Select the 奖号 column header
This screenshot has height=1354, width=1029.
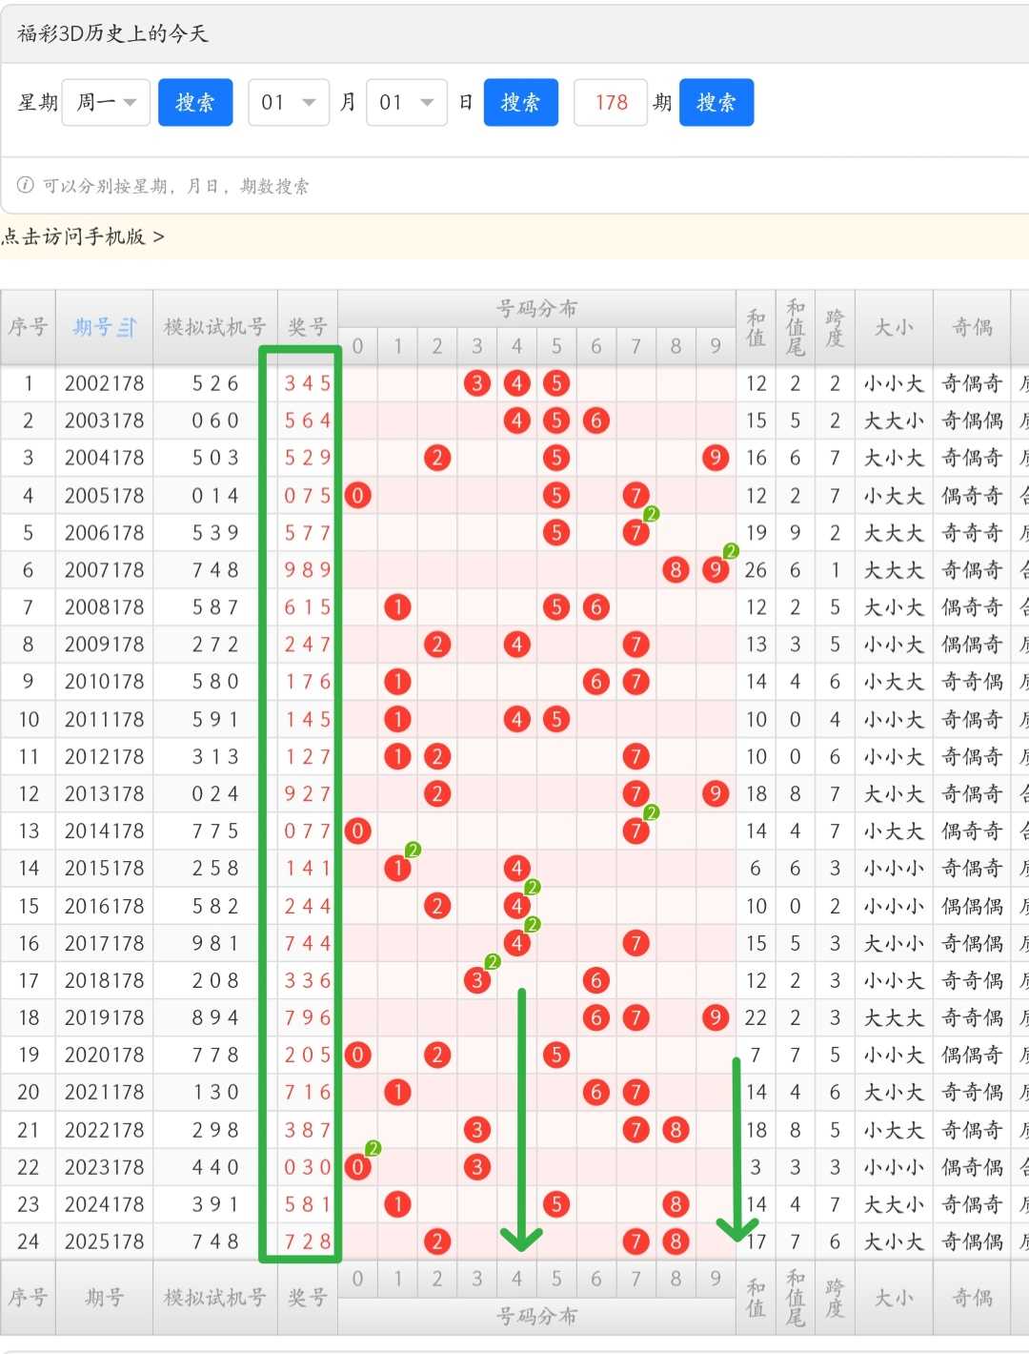(x=308, y=328)
